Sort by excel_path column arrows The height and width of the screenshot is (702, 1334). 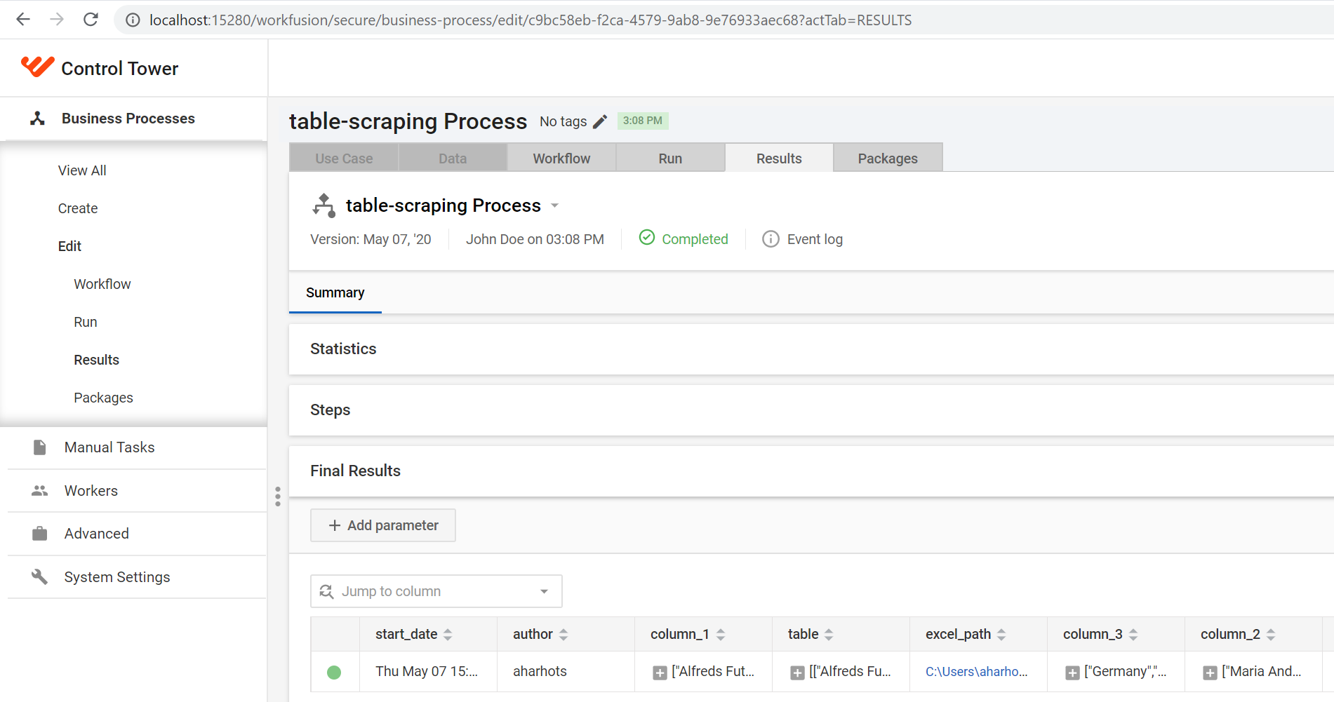(1001, 635)
